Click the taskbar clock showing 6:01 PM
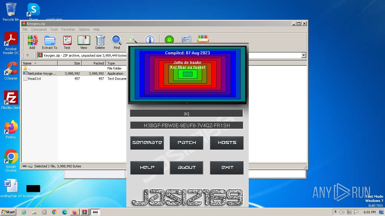 [x=369, y=212]
